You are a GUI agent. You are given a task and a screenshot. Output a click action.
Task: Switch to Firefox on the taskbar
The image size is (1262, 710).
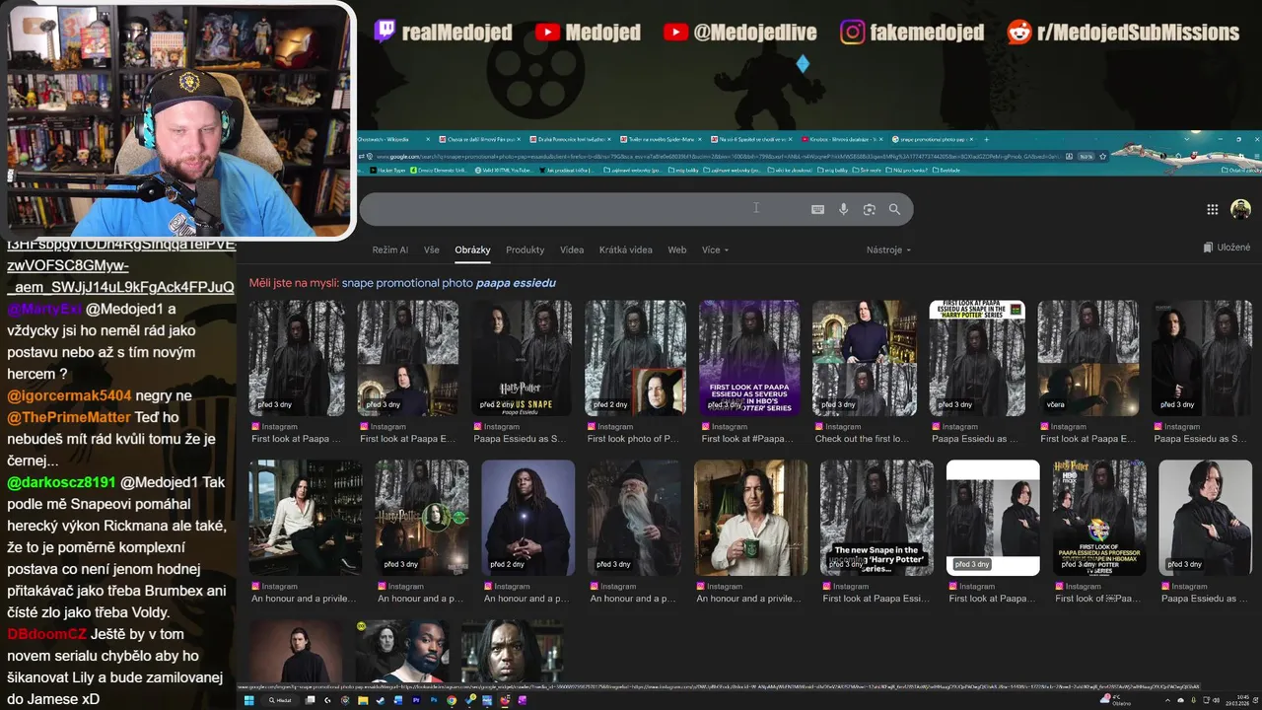(505, 700)
